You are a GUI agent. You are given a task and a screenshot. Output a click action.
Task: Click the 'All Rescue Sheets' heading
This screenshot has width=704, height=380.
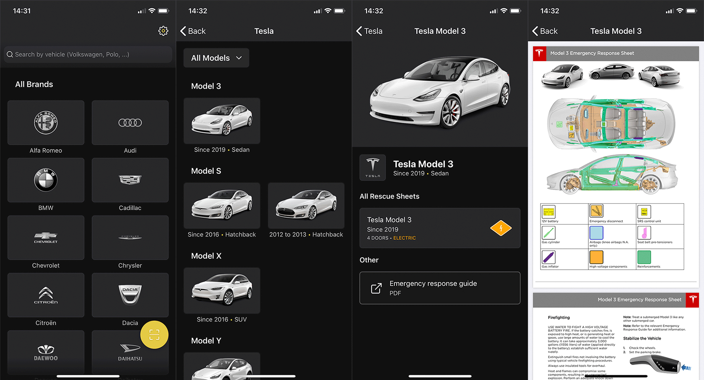pos(389,196)
